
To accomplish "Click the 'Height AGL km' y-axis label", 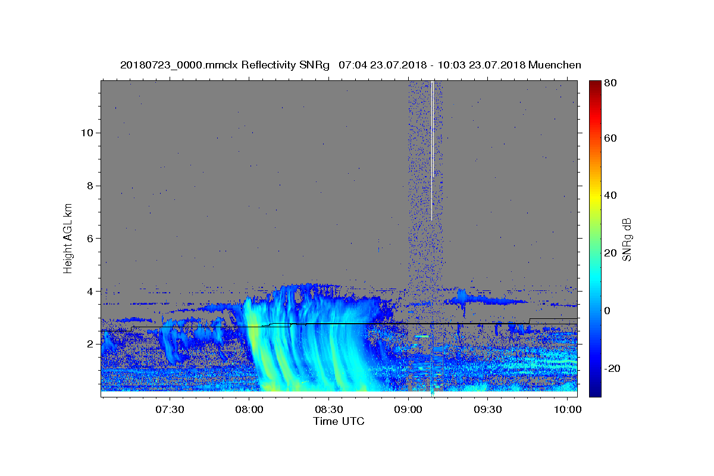I will point(68,239).
